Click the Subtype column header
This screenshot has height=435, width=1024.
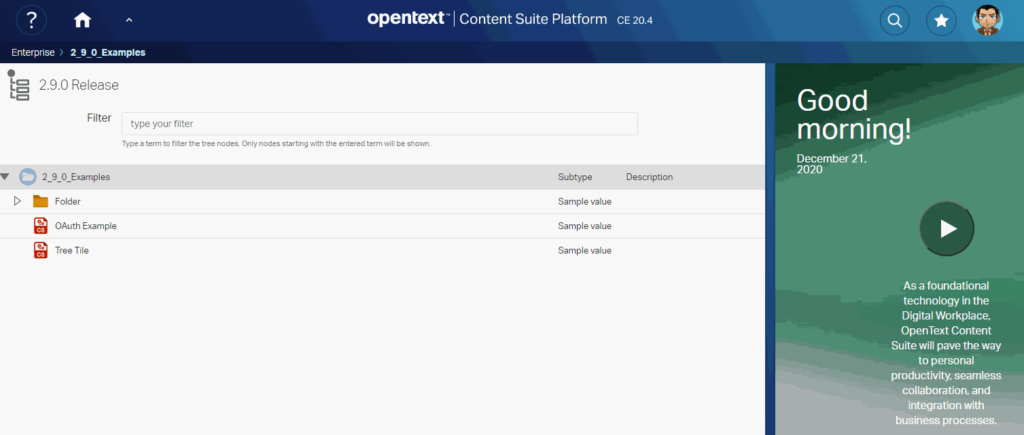coord(575,177)
